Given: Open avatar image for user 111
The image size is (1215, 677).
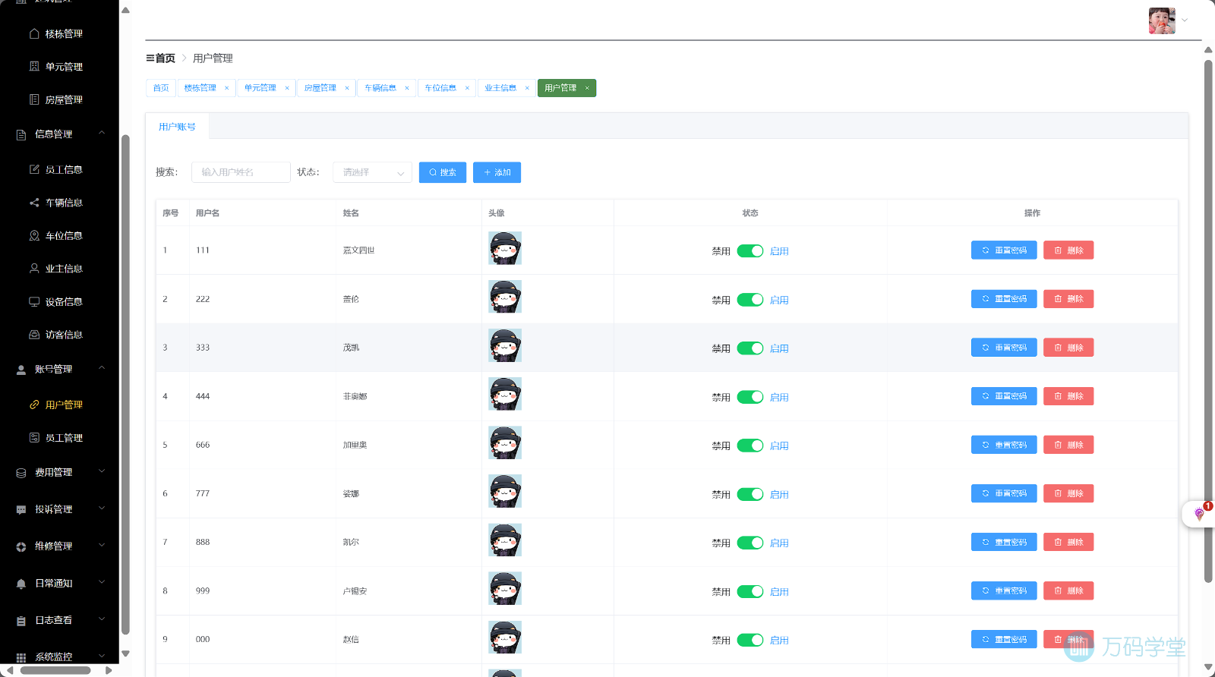Looking at the screenshot, I should pos(505,248).
